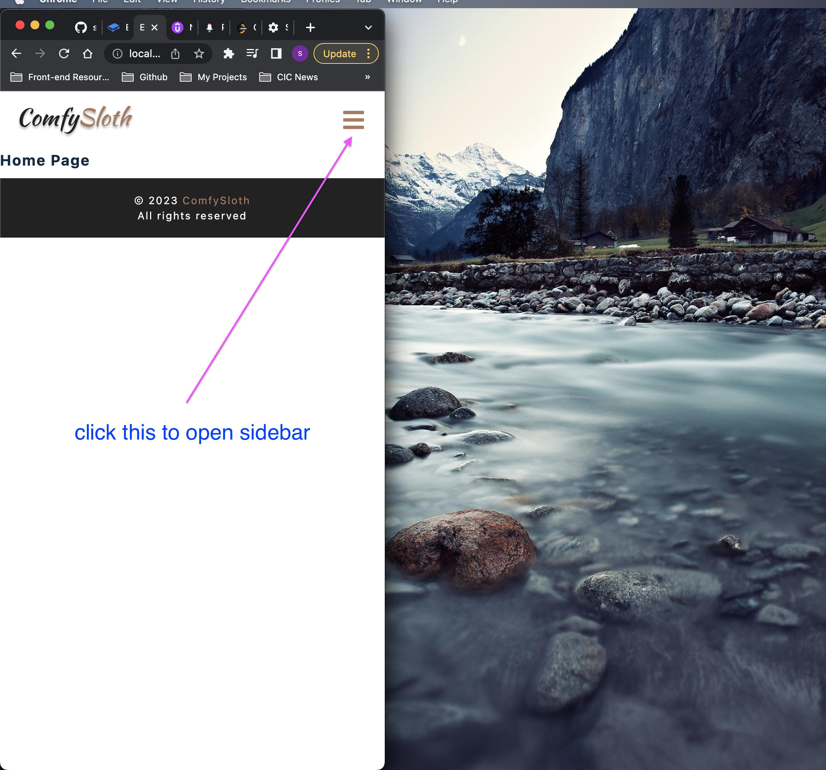
Task: Click the ComfySloth logo link
Action: click(x=76, y=119)
